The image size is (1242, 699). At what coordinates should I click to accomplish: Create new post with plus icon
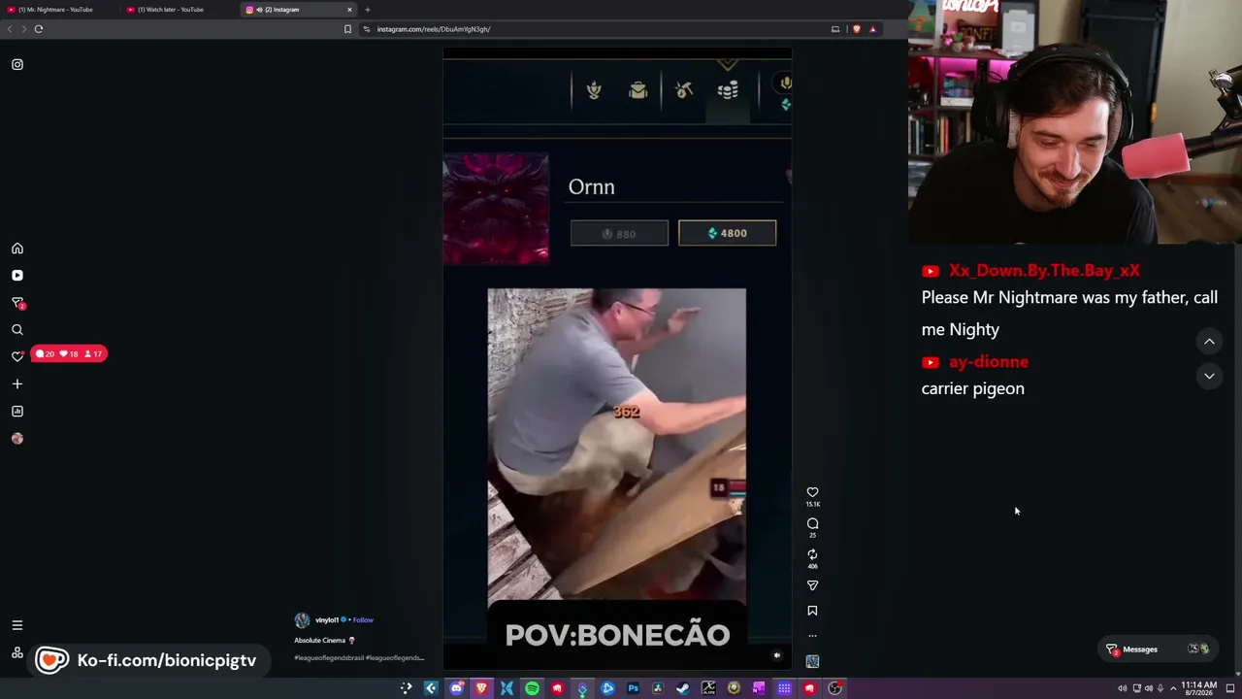click(17, 384)
